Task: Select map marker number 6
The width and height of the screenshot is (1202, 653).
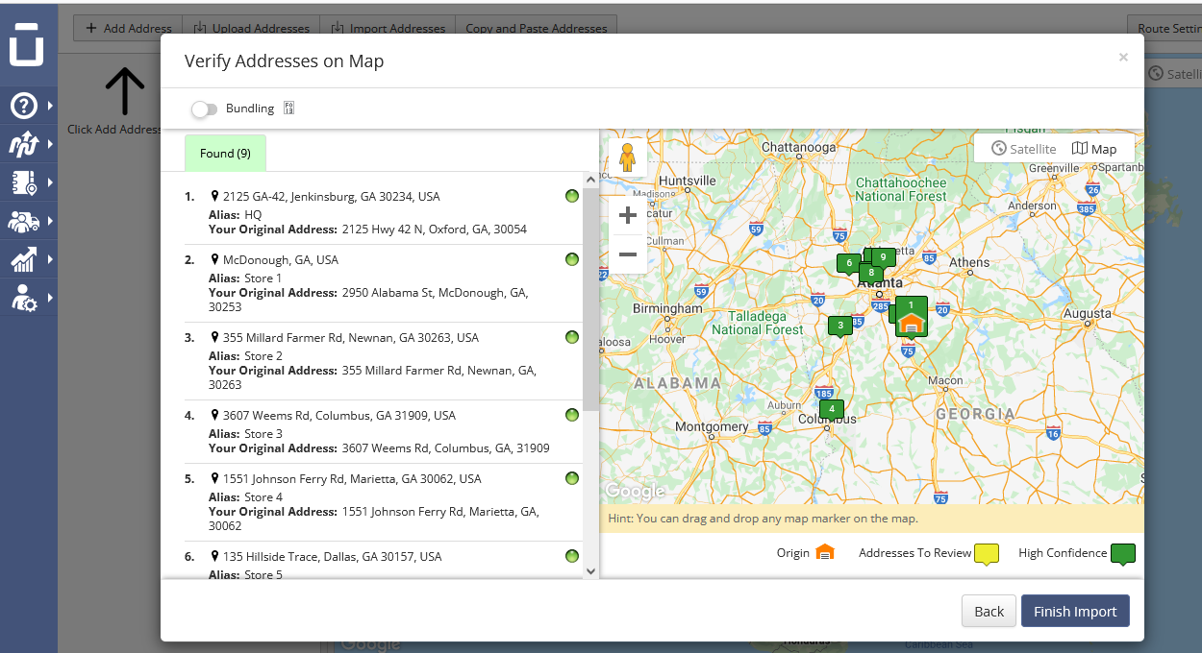Action: [x=848, y=262]
